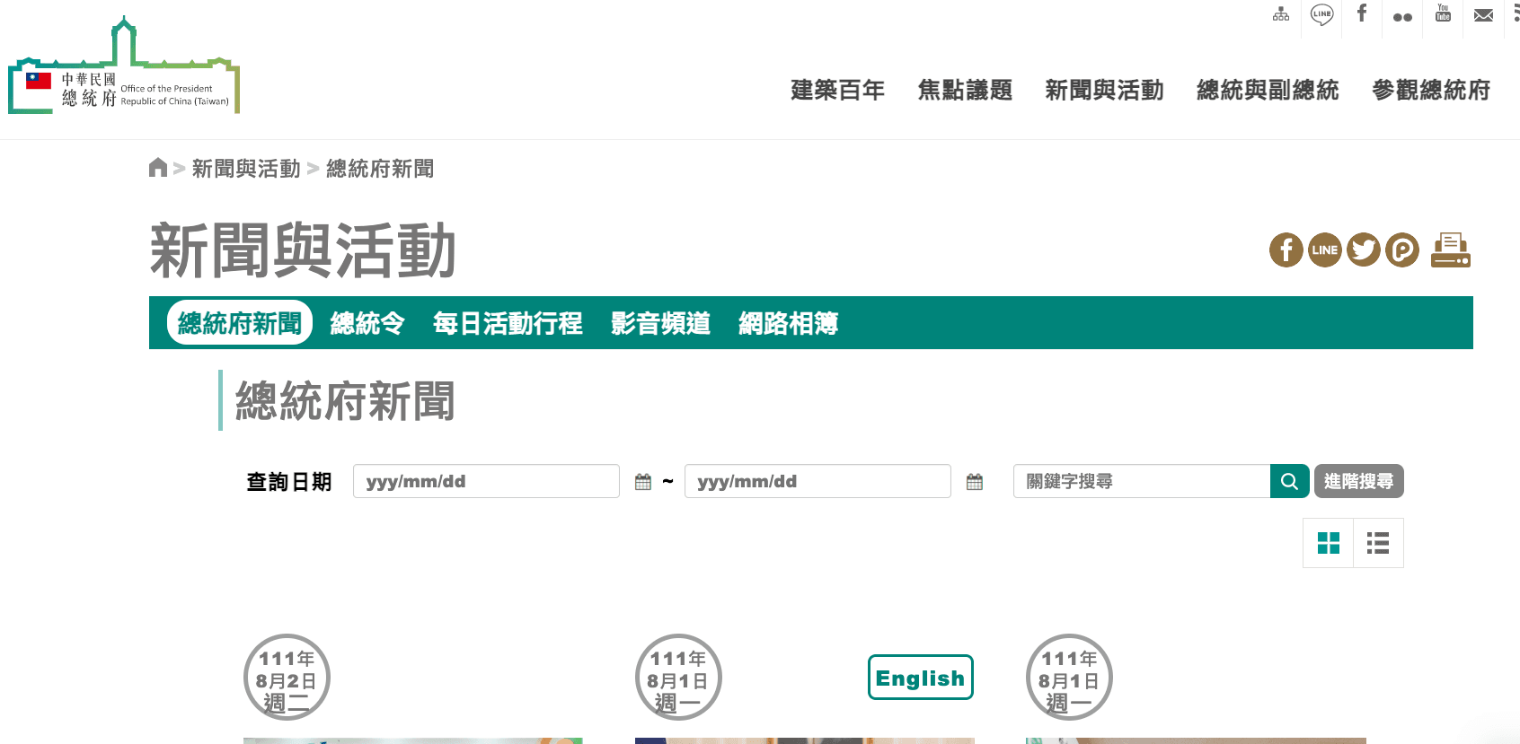Open the YouTube icon in top header
The image size is (1520, 744).
[x=1443, y=13]
